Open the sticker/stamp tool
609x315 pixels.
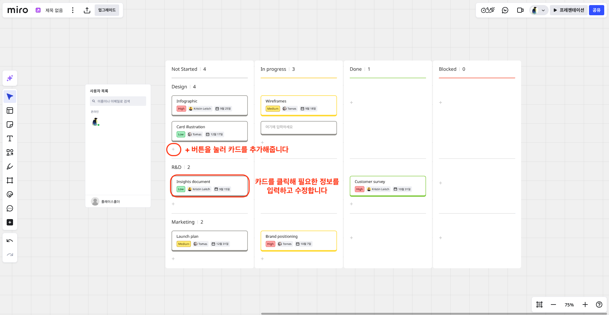10,194
